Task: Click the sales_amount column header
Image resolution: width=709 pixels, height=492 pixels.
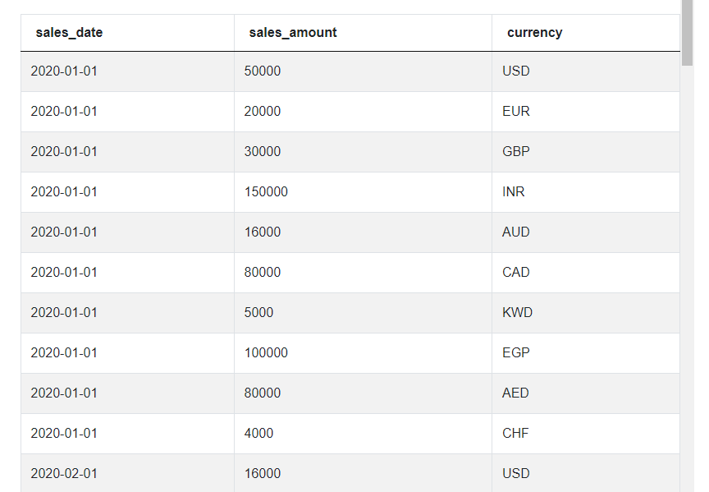Action: coord(363,33)
